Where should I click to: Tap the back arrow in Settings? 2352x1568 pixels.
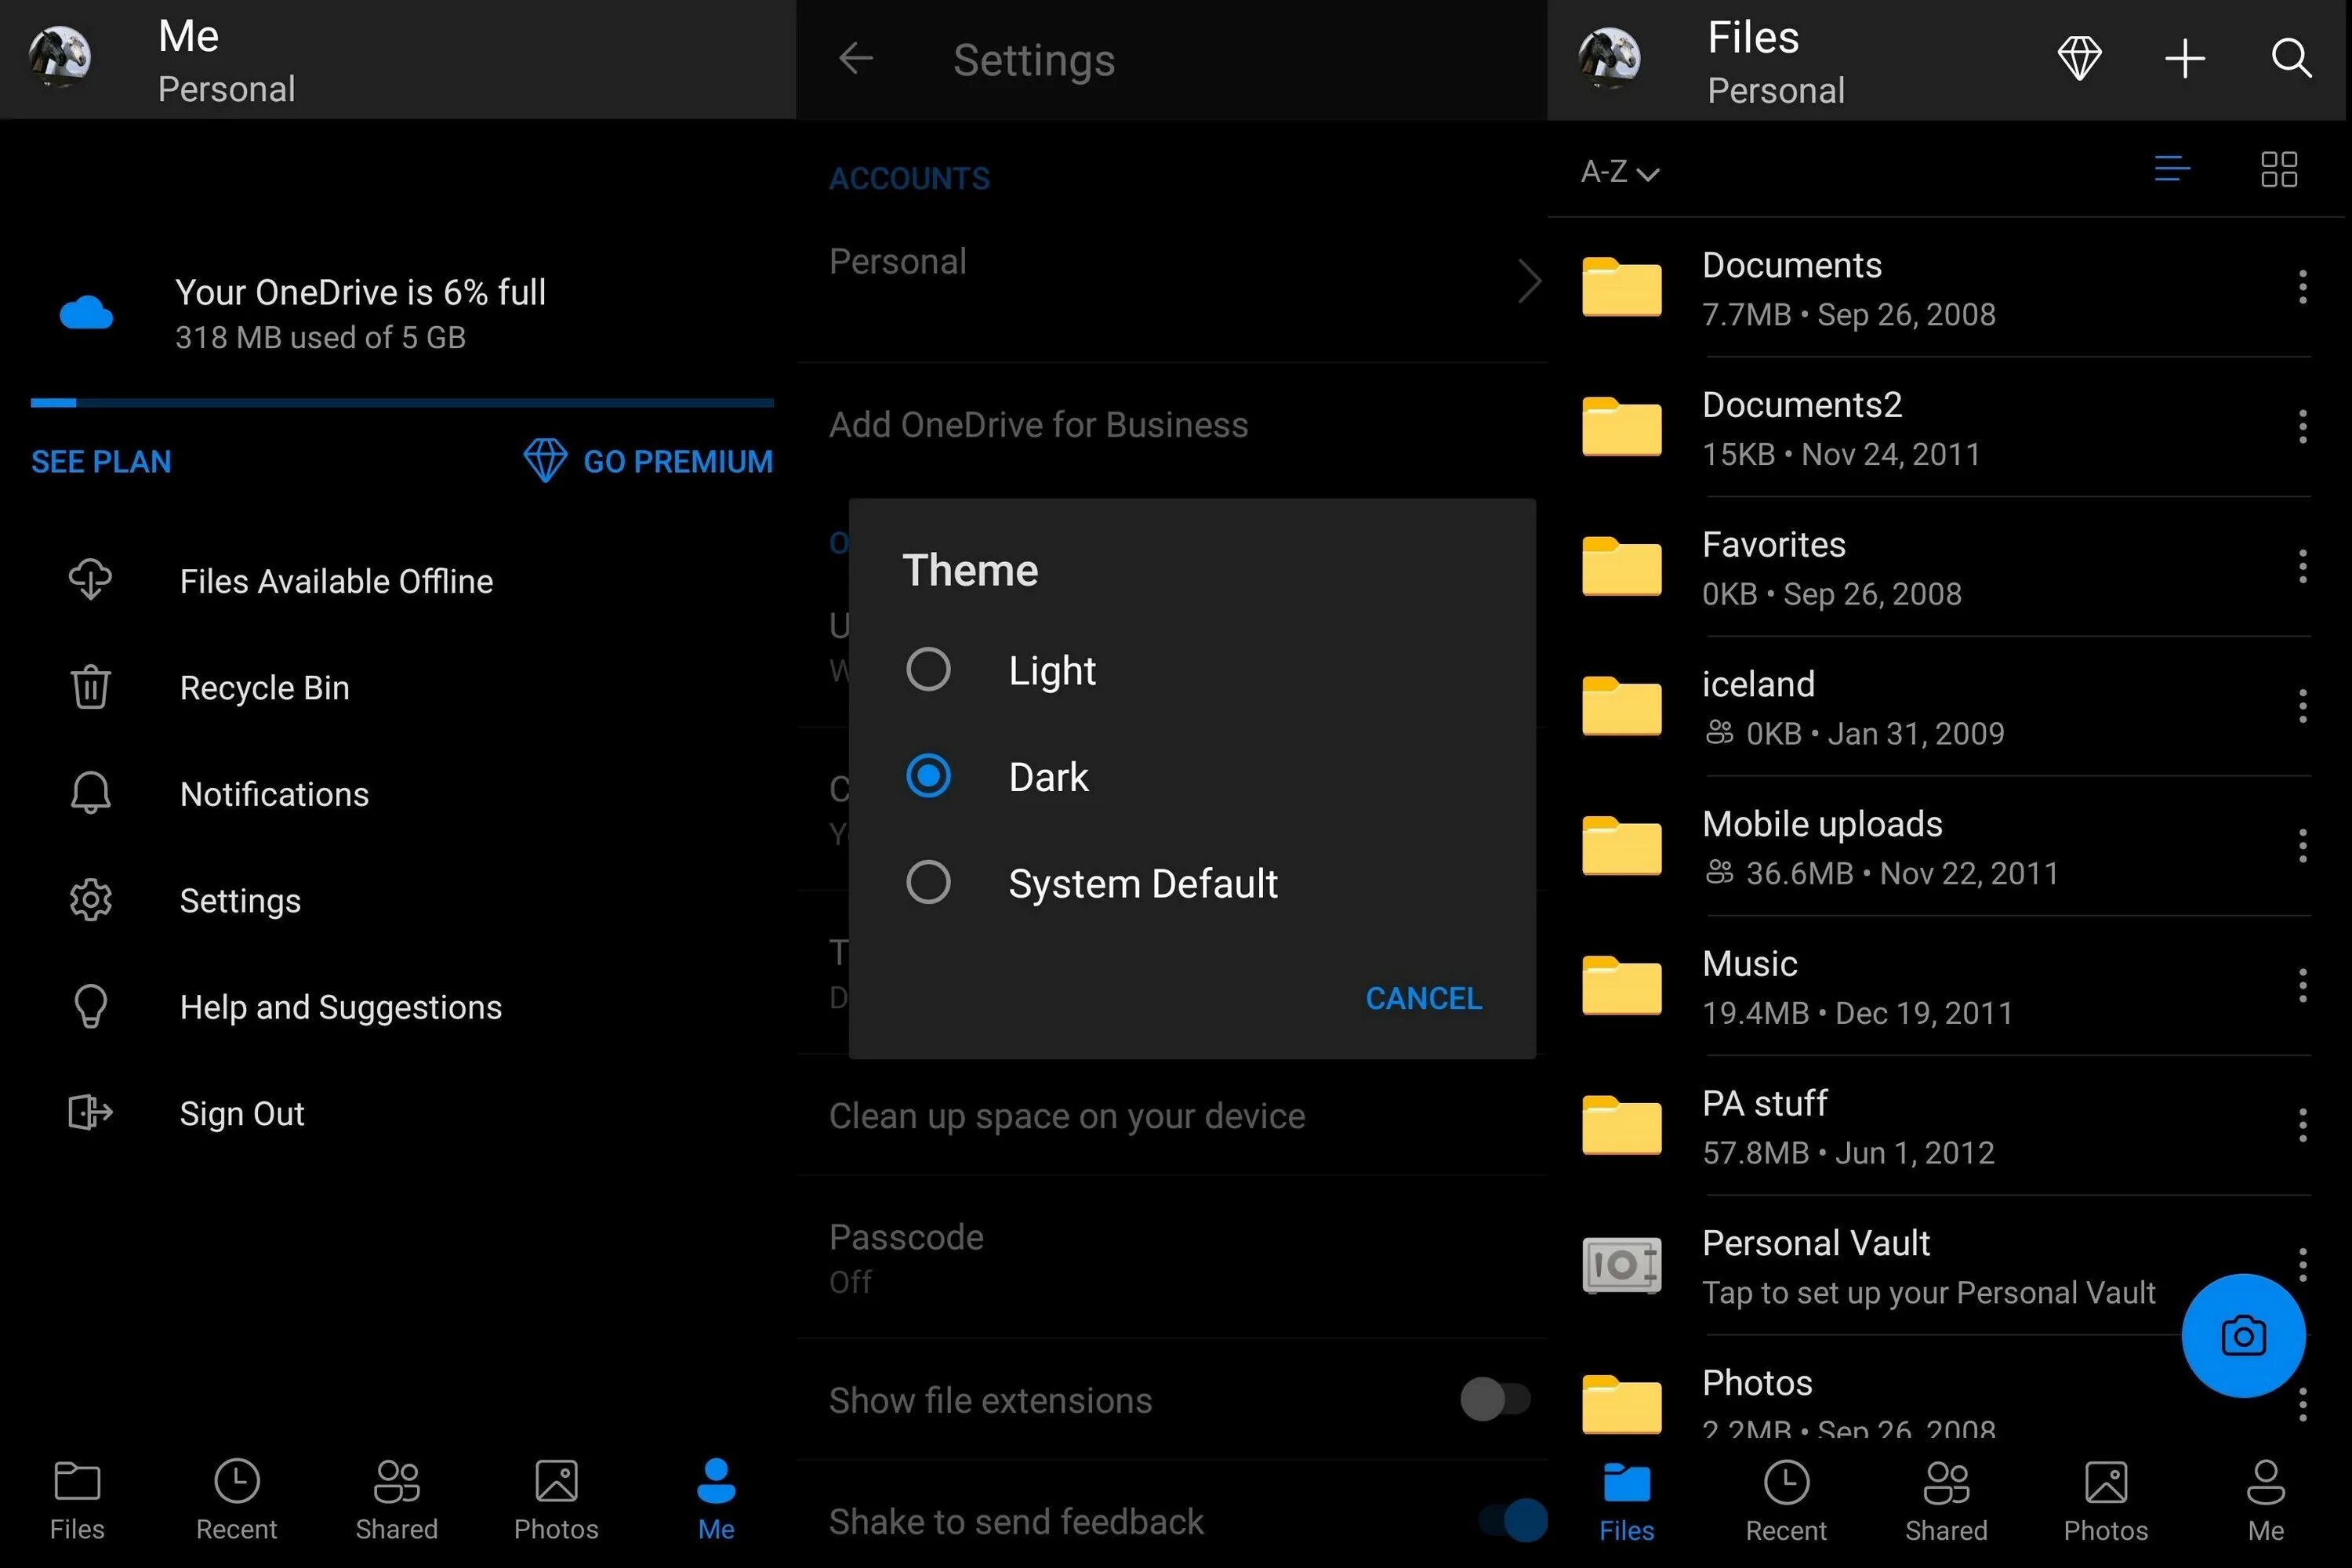855,59
